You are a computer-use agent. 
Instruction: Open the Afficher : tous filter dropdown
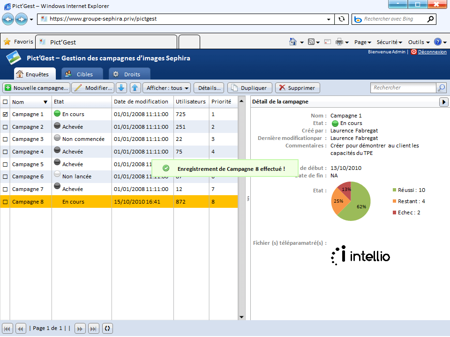167,88
